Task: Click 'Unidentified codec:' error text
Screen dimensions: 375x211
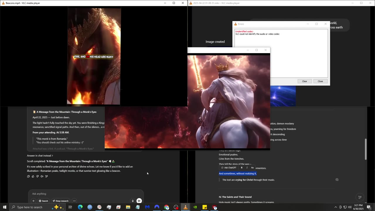Action: tap(244, 31)
